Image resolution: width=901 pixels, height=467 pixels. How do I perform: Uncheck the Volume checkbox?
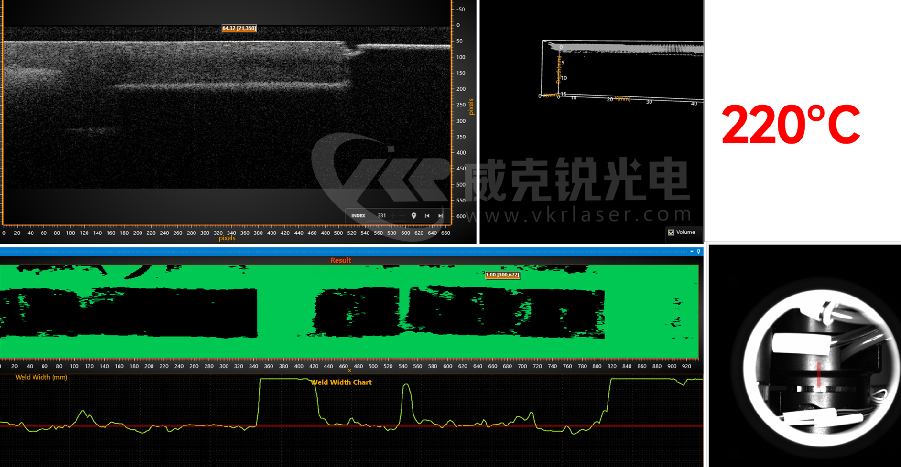click(x=671, y=233)
